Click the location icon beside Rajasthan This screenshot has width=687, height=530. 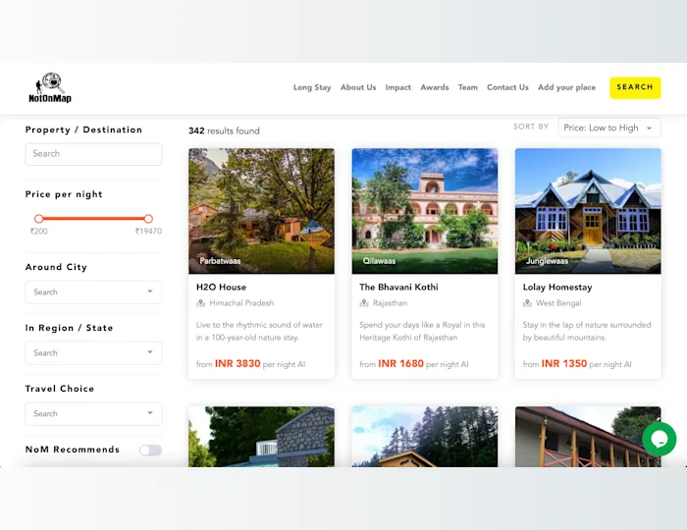[x=364, y=303]
